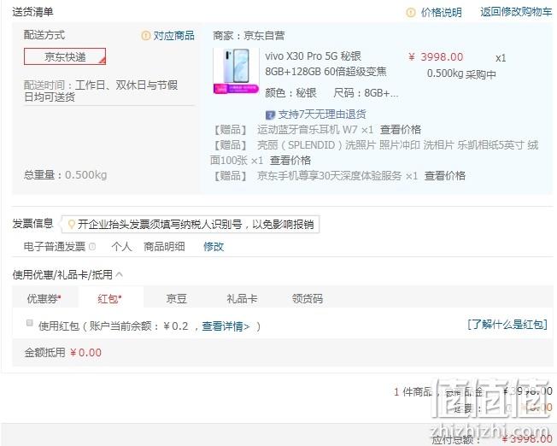Click the 7天无理由退货 badge icon

(270, 114)
